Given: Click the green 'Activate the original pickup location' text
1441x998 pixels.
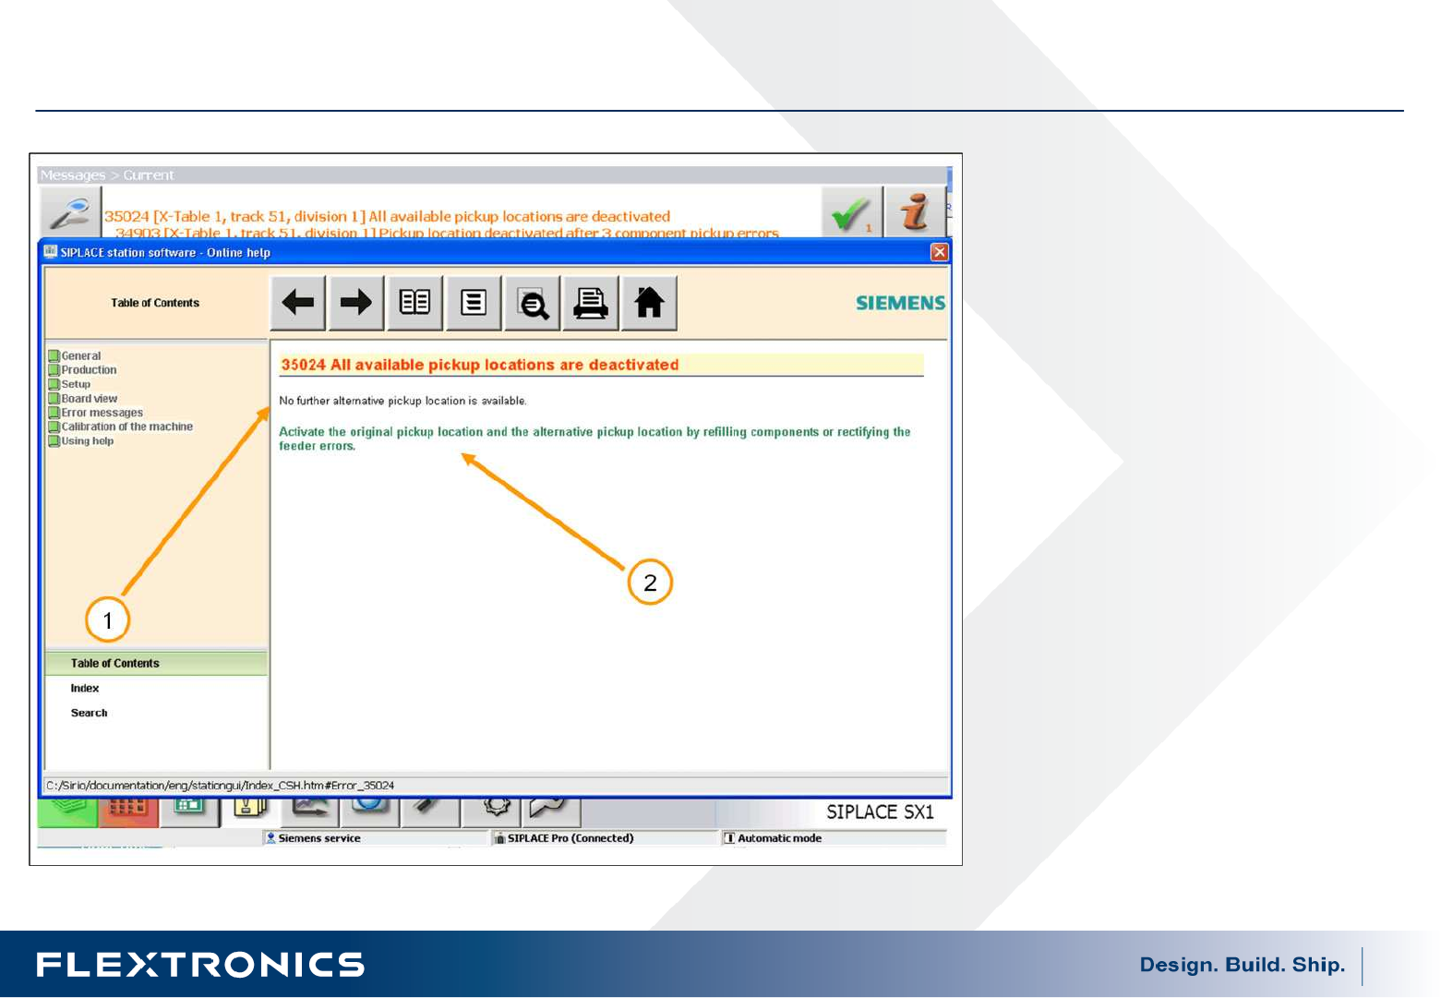Looking at the screenshot, I should click(594, 439).
